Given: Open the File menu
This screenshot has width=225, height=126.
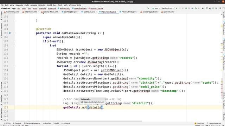Looking at the screenshot, I should tap(2, 5).
